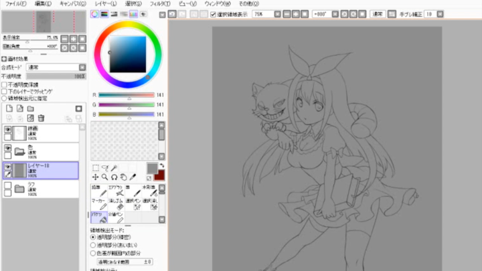Choose the Marker (マーカー) tool
This screenshot has height=271, width=482.
tap(99, 204)
